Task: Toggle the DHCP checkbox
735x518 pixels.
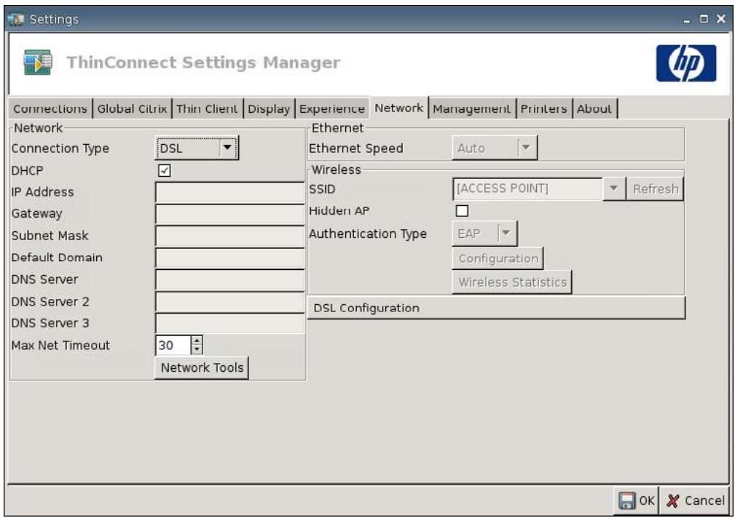Action: [164, 170]
